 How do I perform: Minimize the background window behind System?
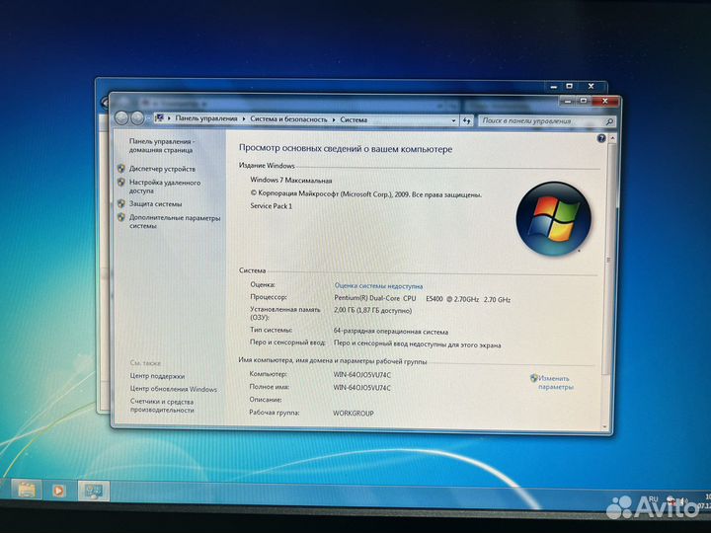(x=554, y=86)
